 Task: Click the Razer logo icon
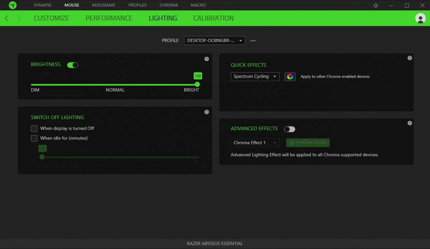pos(13,5)
